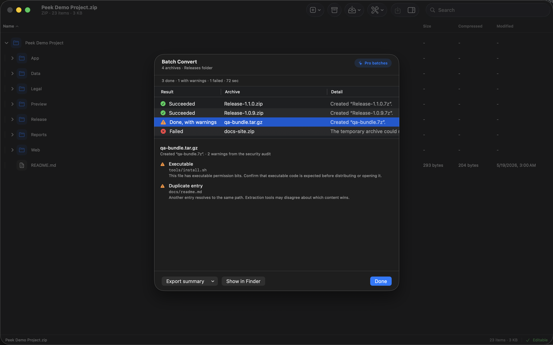Viewport: 553px width, 345px height.
Task: Click the archive box toolbar icon
Action: click(x=335, y=10)
